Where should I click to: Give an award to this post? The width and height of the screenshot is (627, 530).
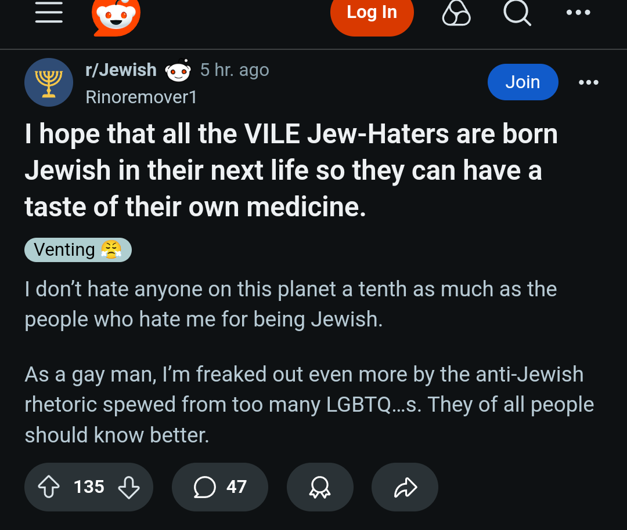[x=320, y=487]
